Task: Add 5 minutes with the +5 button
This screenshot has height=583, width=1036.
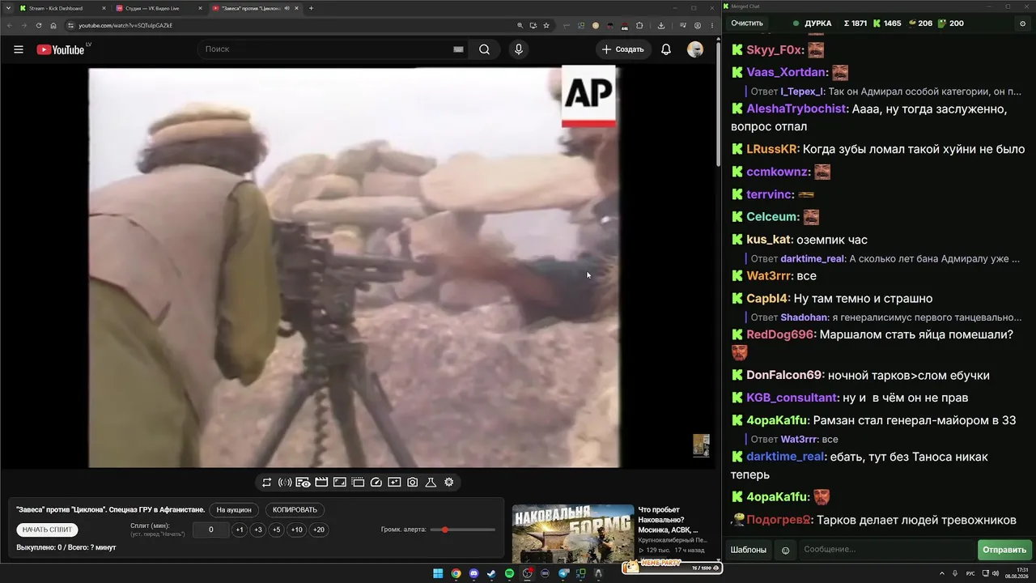Action: click(276, 530)
